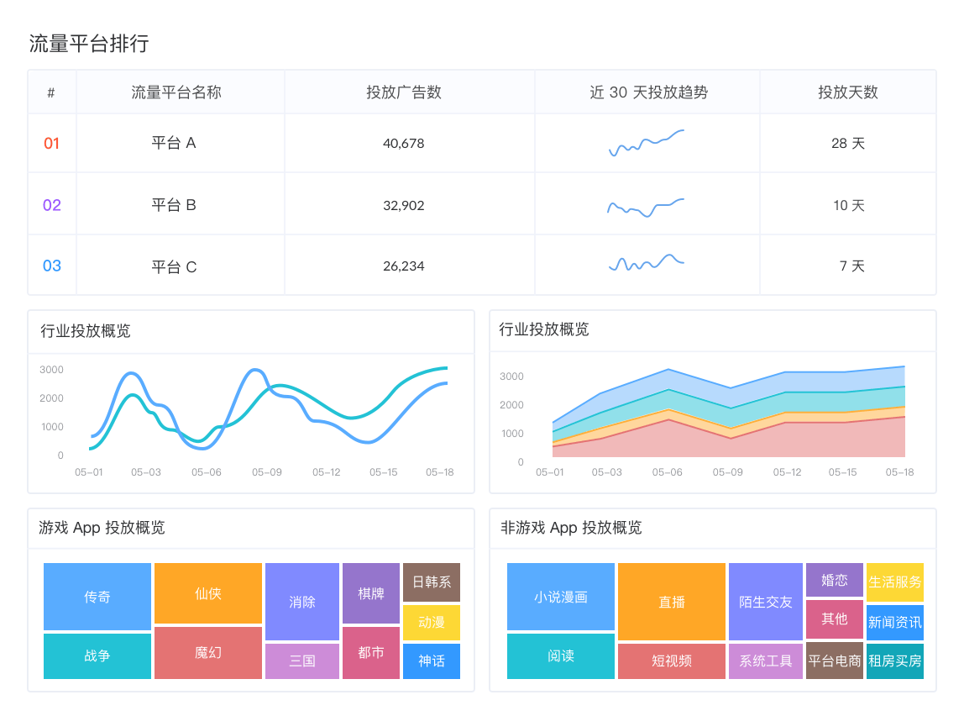The image size is (964, 716).
Task: Select the rank 01 number in table
Action: 52,144
